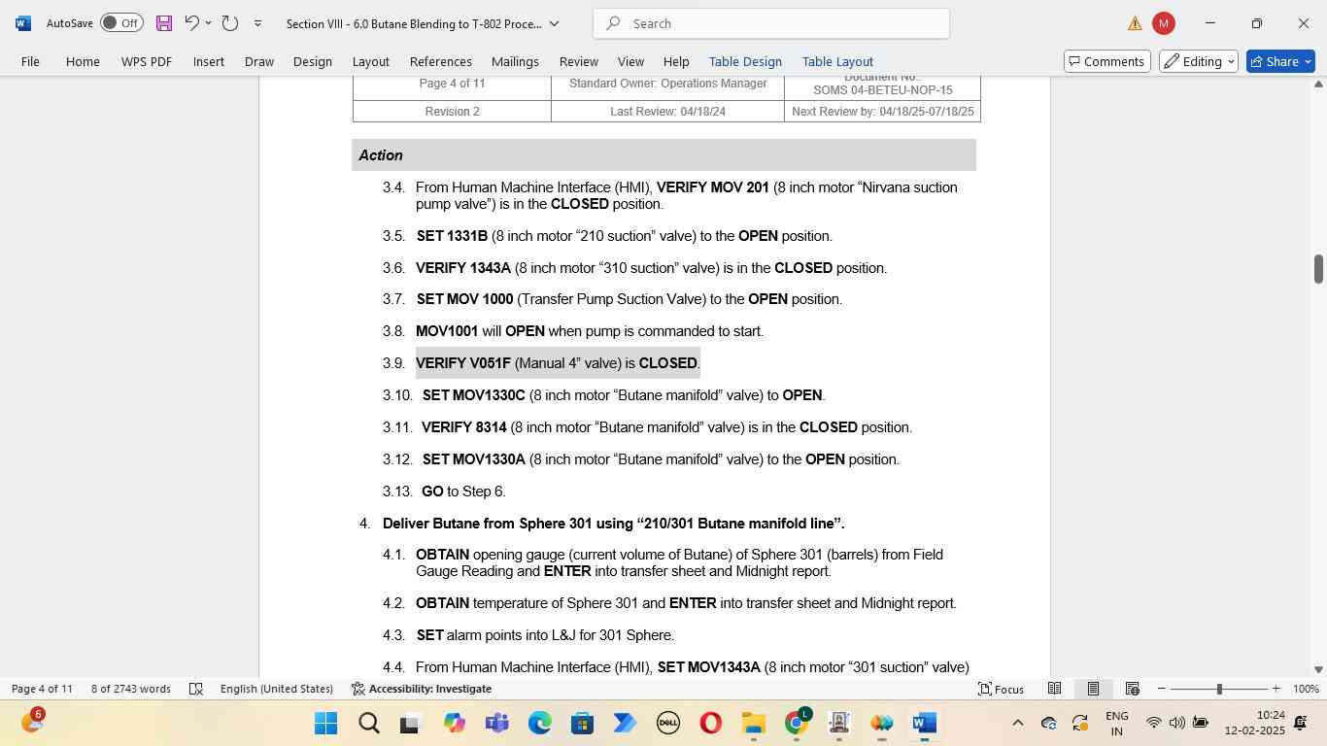Click the 100% zoom level

coord(1306,689)
